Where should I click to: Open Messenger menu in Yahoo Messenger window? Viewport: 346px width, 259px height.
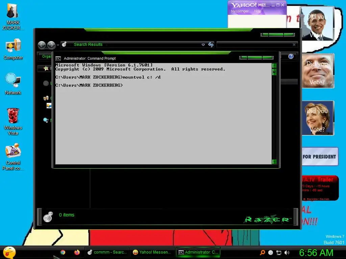point(240,11)
